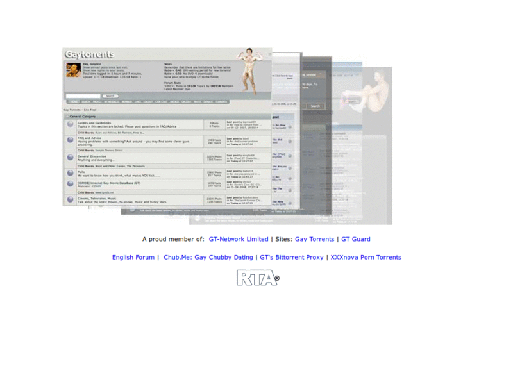Open the GT-Network Limited link
The image size is (513, 373).
238,239
